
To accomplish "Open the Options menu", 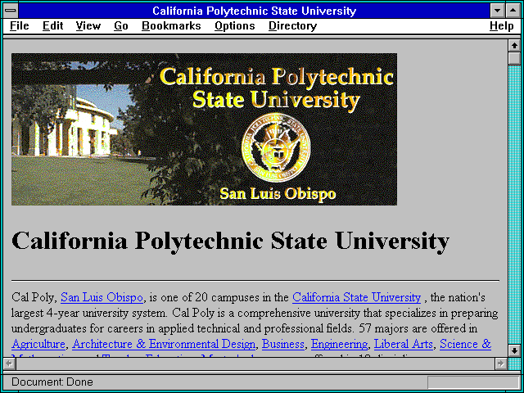I will coord(235,26).
